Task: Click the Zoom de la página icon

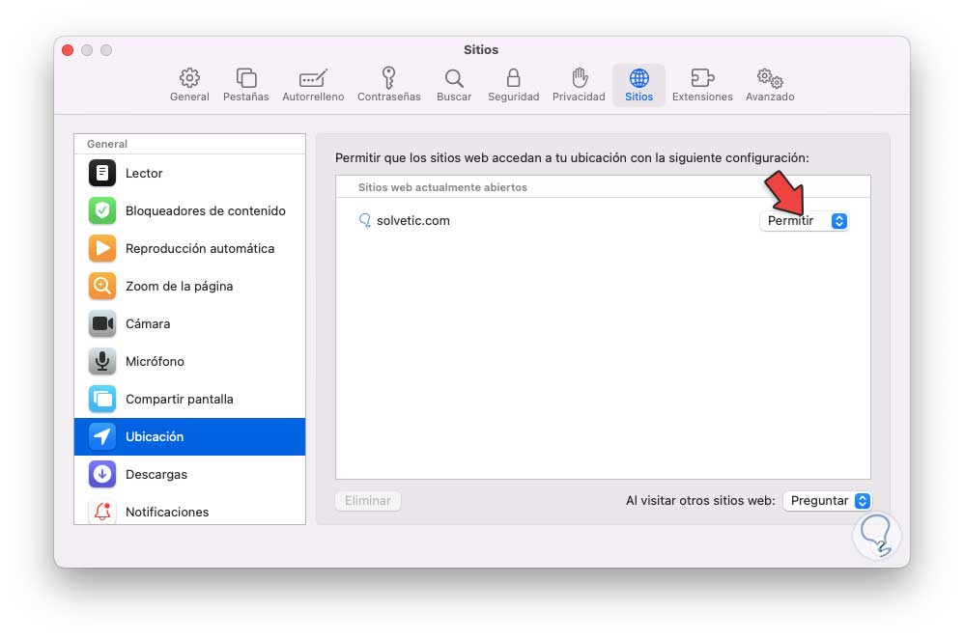Action: pos(102,287)
